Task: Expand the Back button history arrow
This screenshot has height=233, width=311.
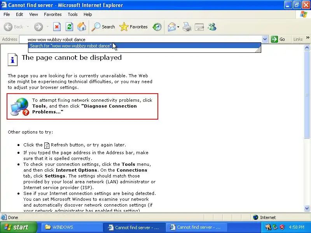Action: 28,27
